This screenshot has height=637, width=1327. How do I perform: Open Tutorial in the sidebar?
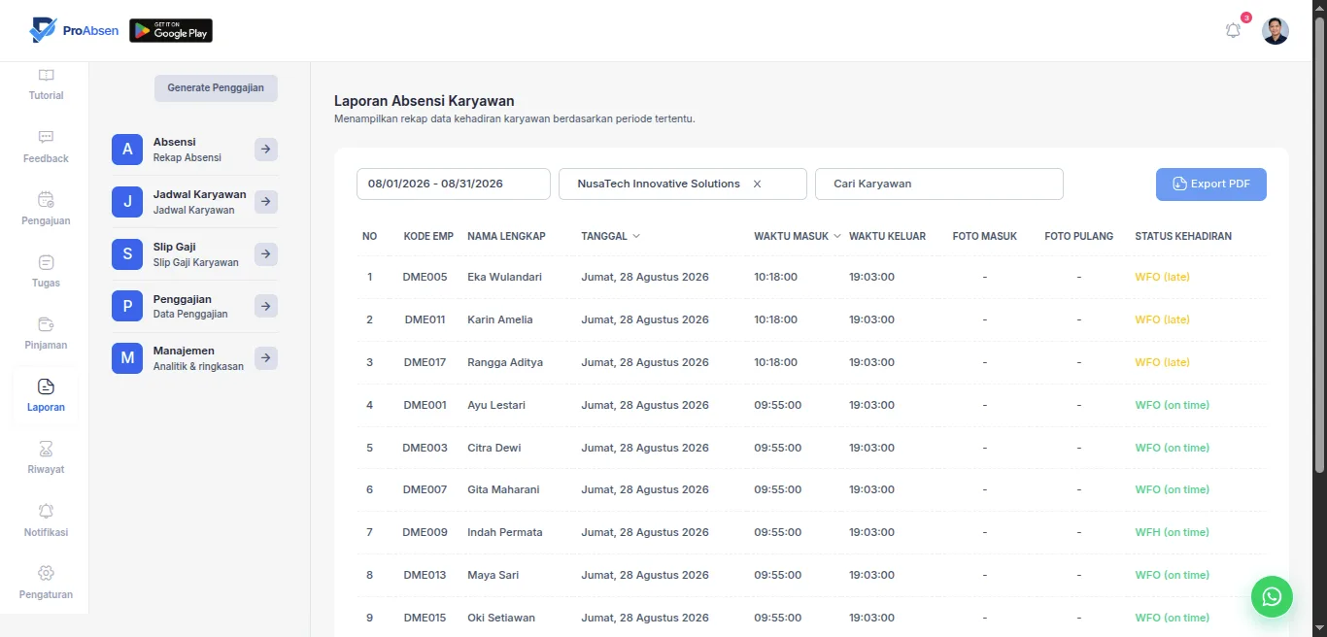(x=46, y=84)
